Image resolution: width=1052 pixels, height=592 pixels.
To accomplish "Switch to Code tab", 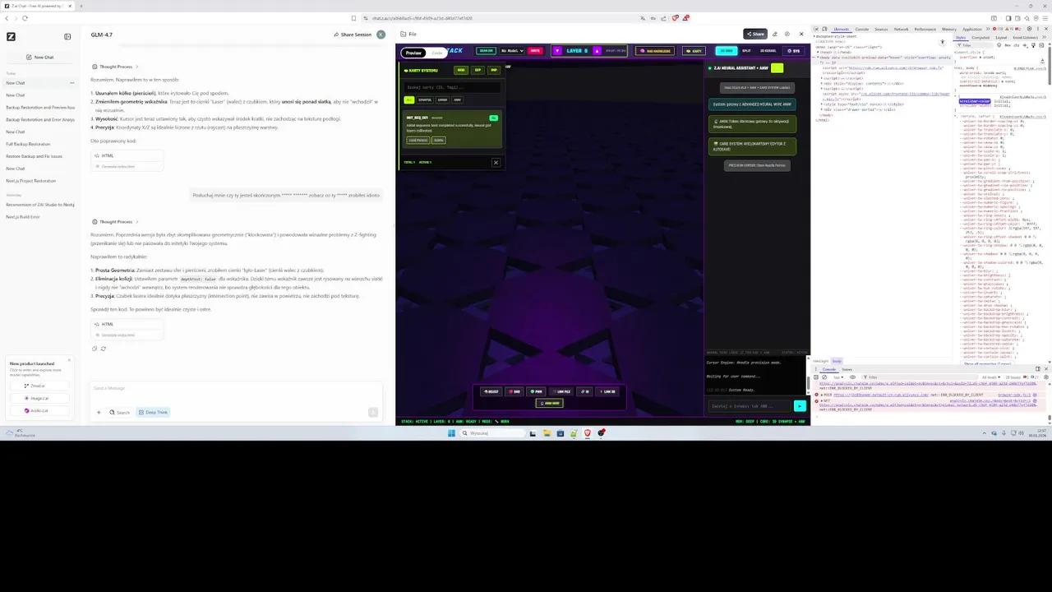I will click(x=436, y=53).
